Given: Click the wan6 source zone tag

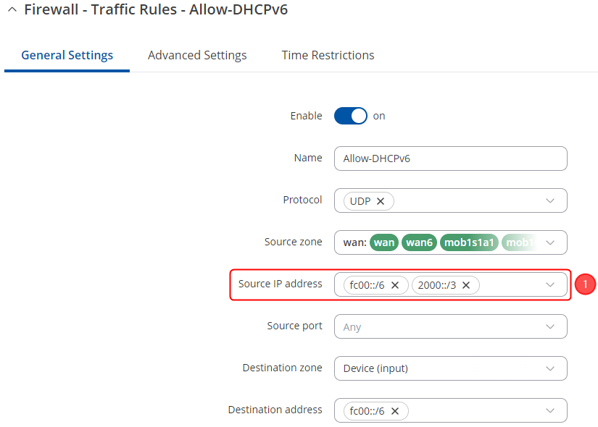Looking at the screenshot, I should [419, 242].
